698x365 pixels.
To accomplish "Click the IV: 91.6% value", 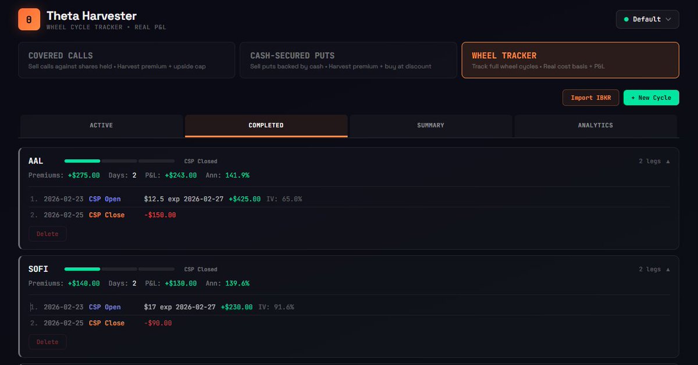I will [276, 307].
